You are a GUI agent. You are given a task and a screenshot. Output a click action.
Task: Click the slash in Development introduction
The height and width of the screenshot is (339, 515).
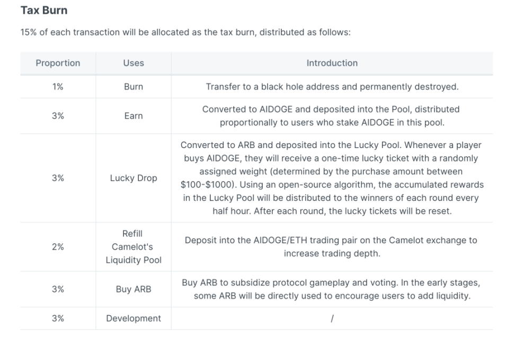click(332, 318)
